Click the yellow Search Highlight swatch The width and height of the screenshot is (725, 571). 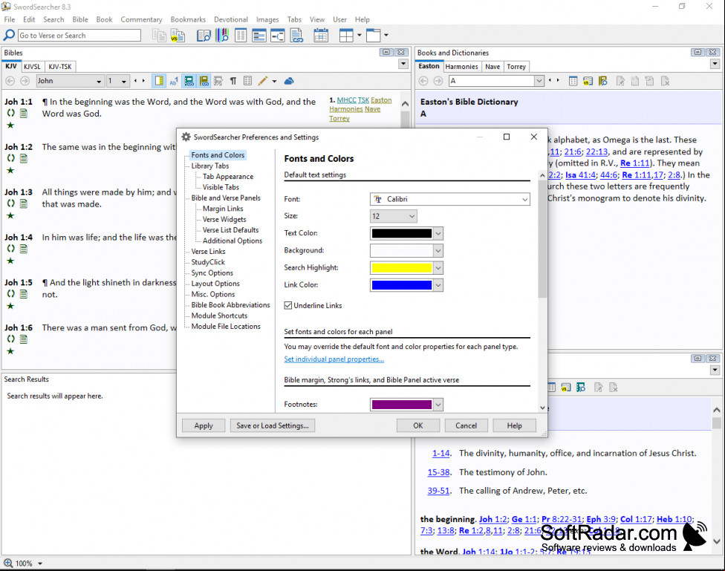point(401,268)
